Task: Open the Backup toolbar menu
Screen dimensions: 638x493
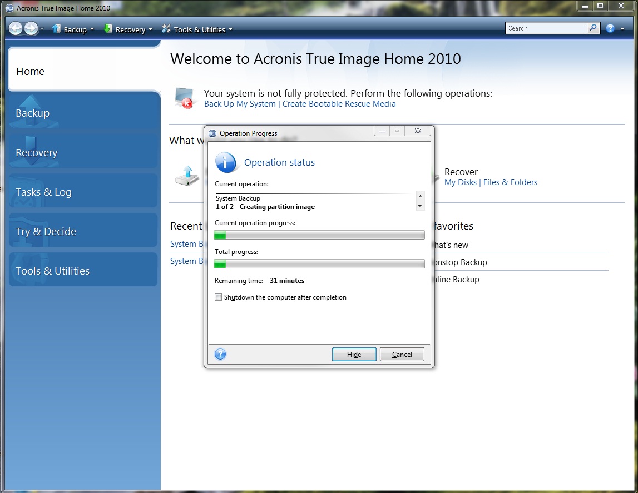Action: pyautogui.click(x=73, y=29)
